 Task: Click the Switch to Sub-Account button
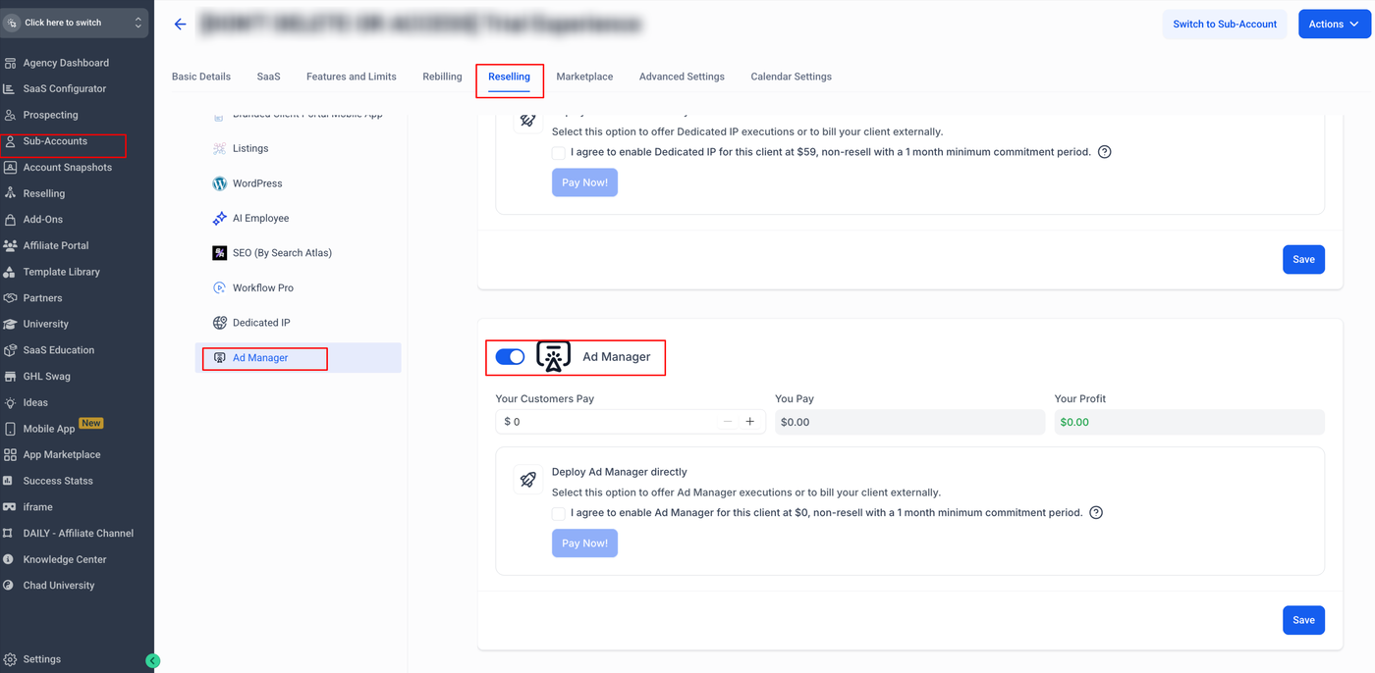(x=1224, y=25)
